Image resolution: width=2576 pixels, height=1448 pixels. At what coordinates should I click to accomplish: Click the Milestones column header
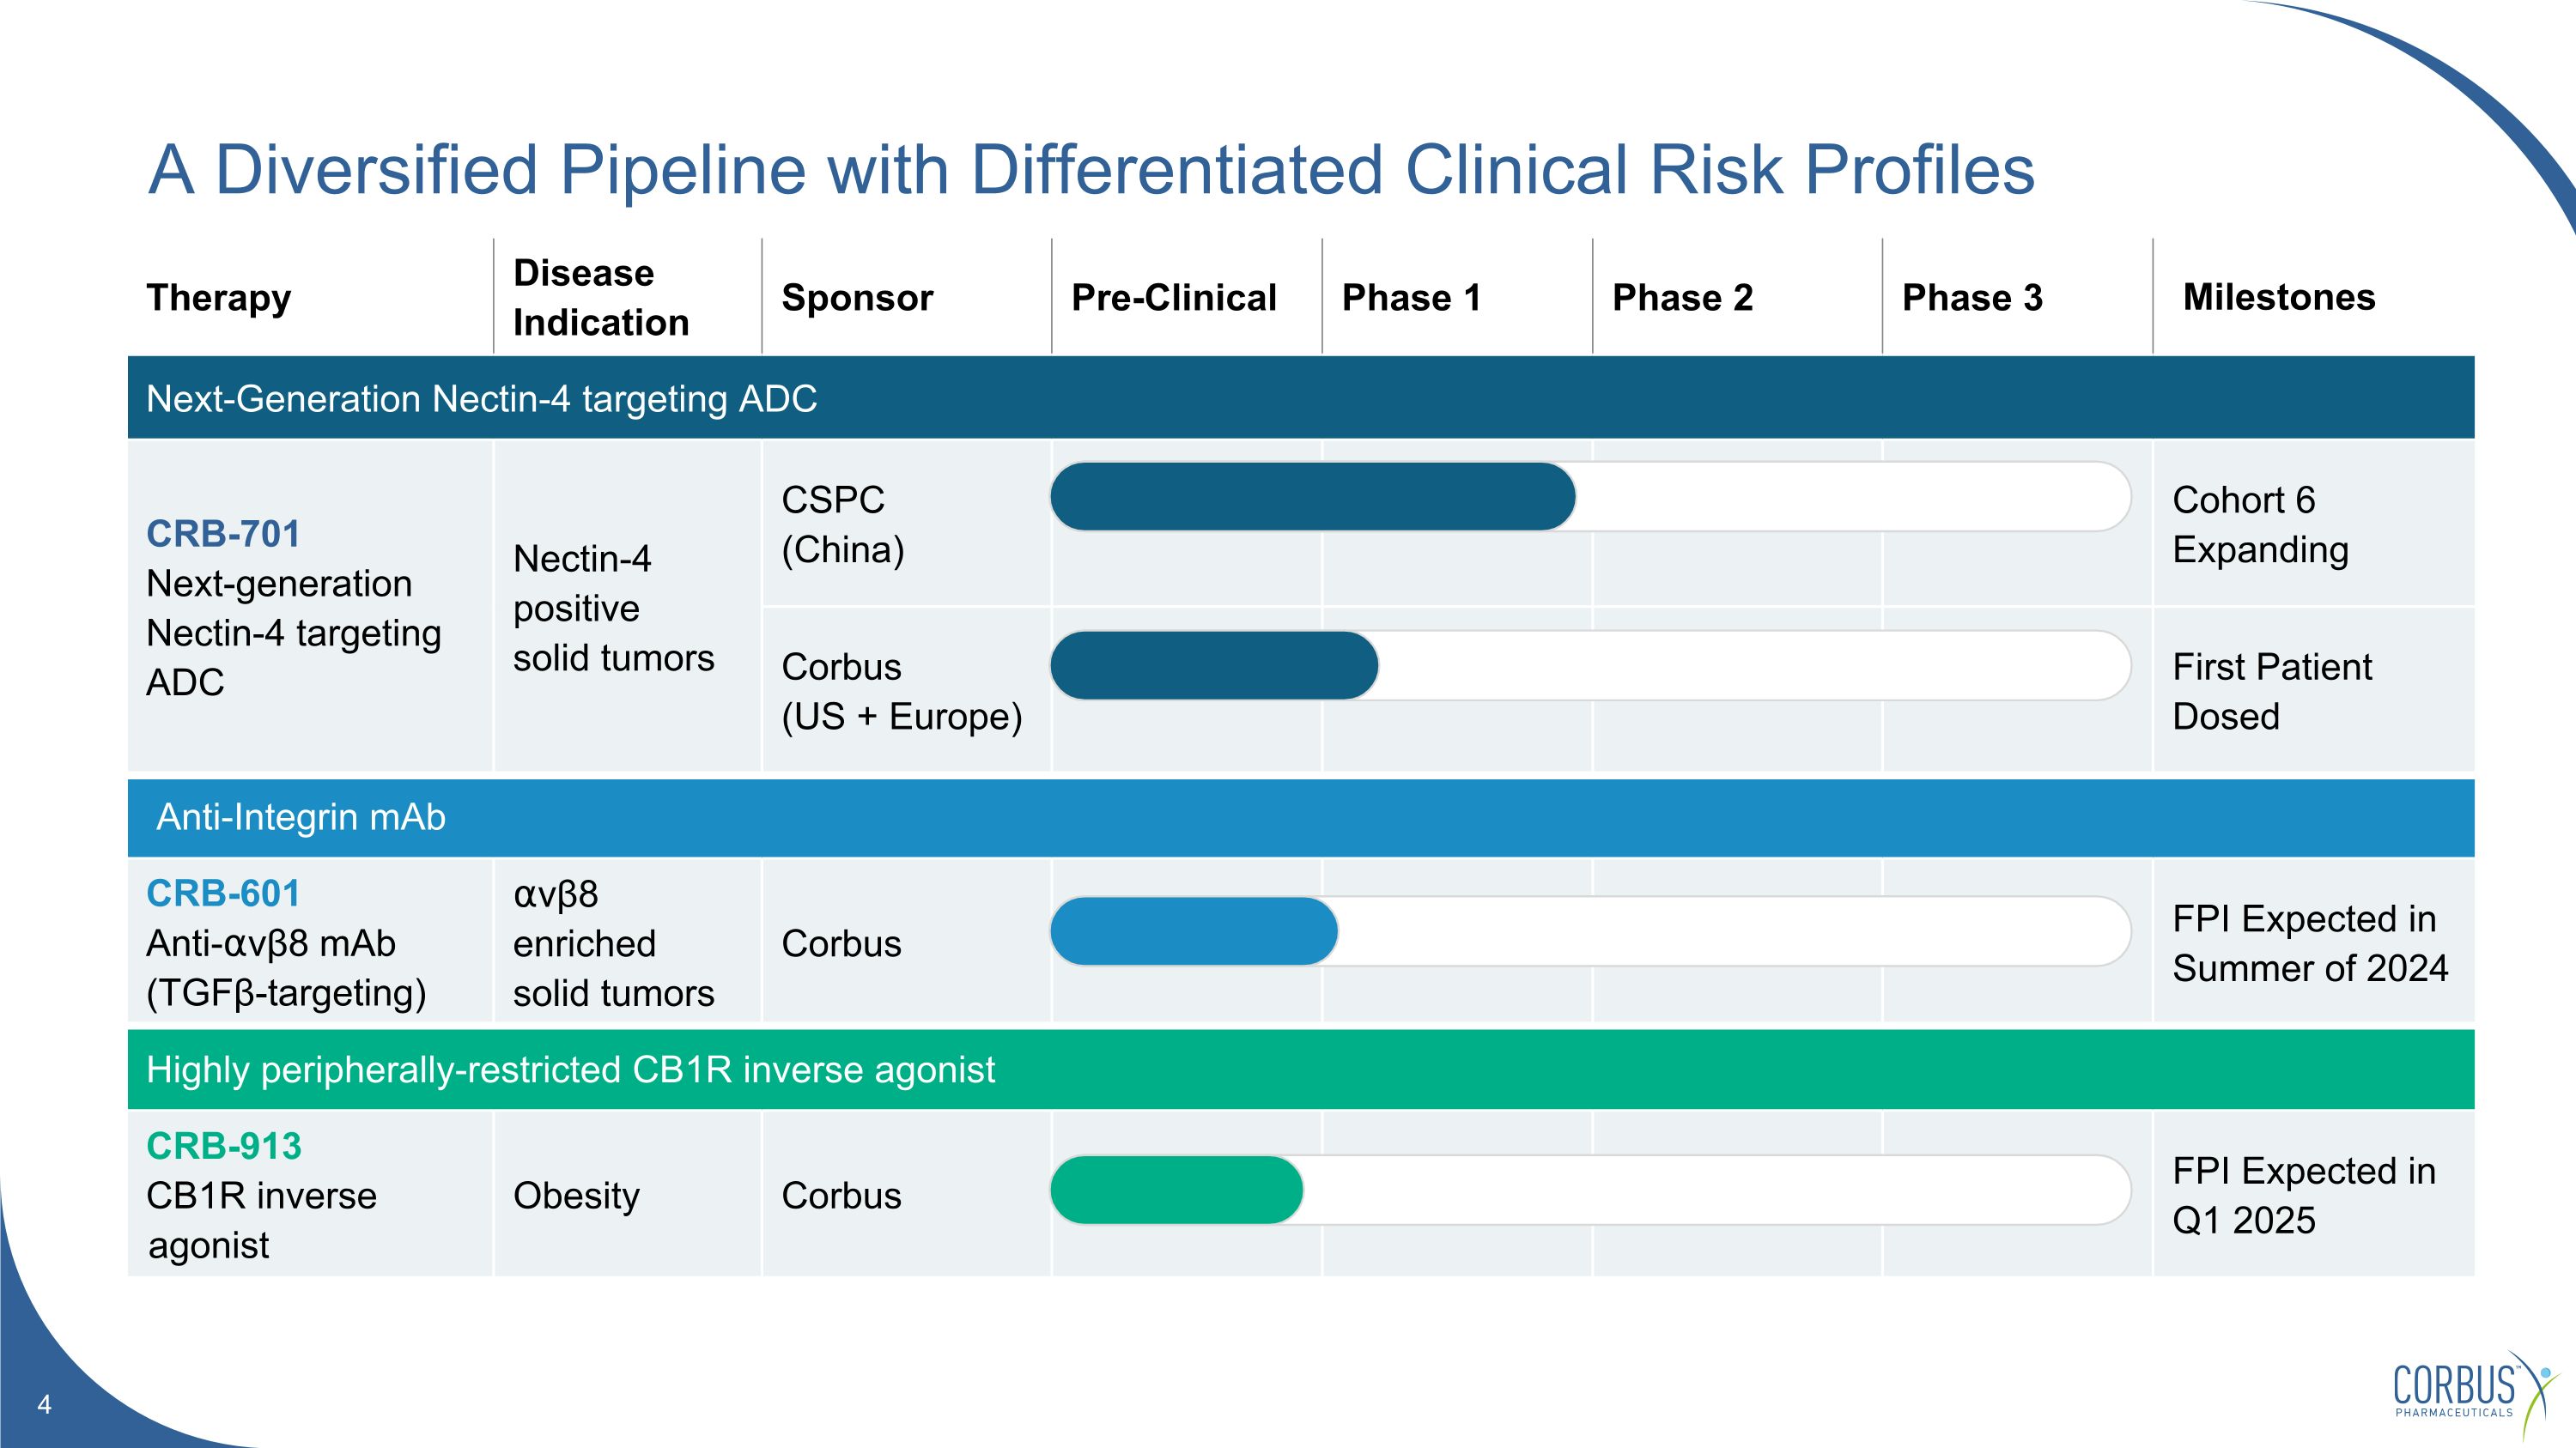click(2278, 297)
